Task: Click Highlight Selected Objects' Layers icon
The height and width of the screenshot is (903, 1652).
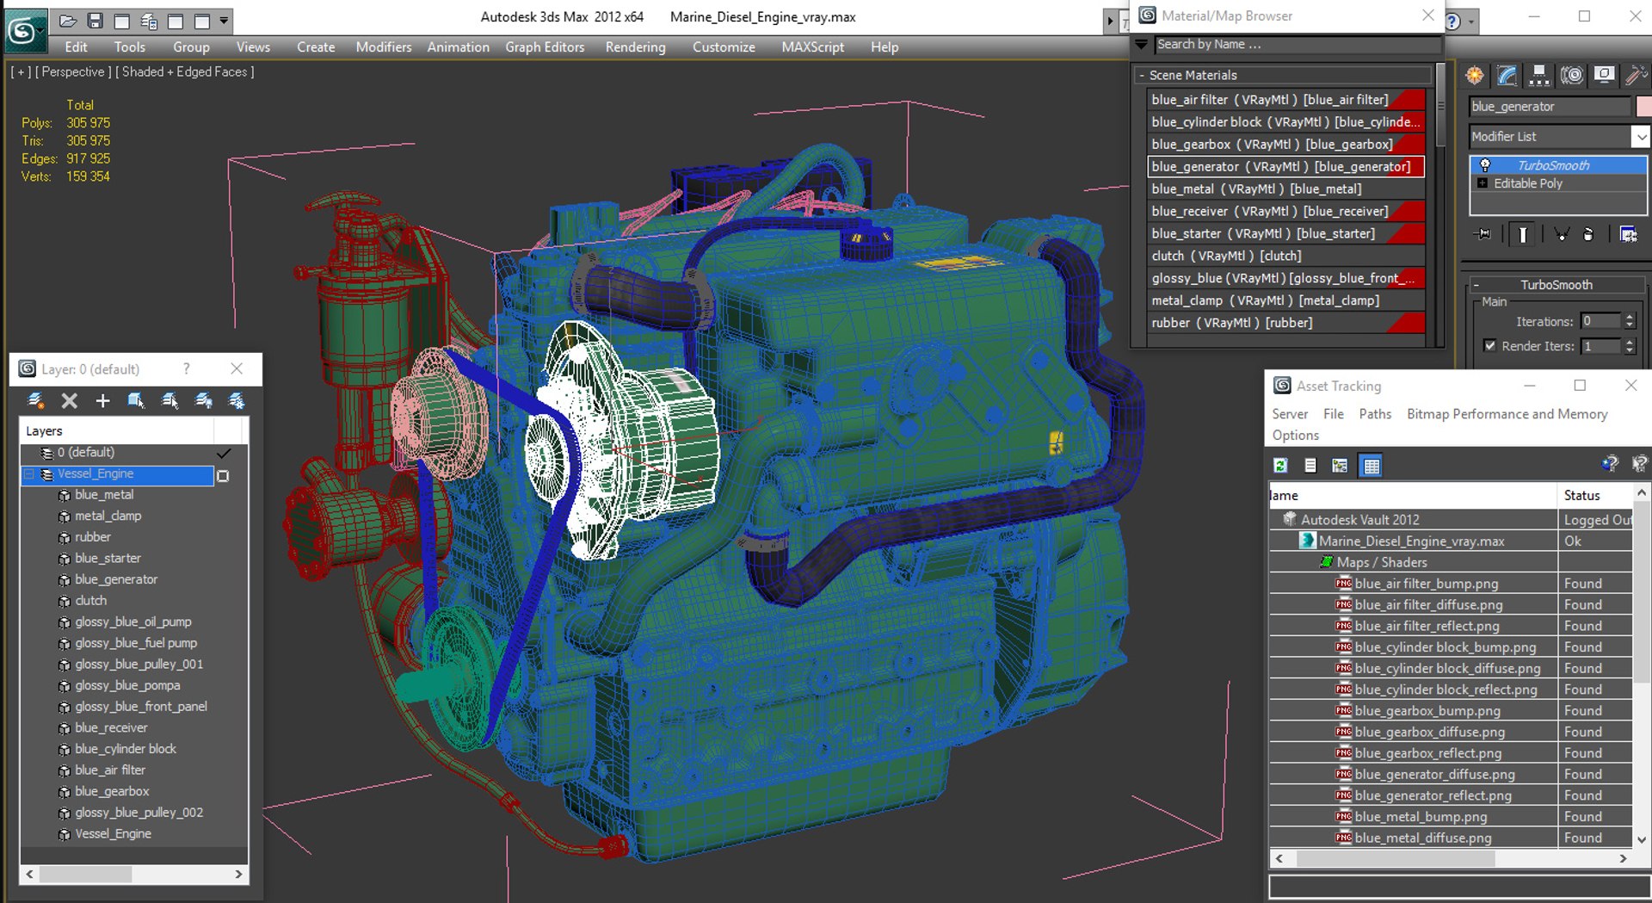Action: (x=170, y=400)
